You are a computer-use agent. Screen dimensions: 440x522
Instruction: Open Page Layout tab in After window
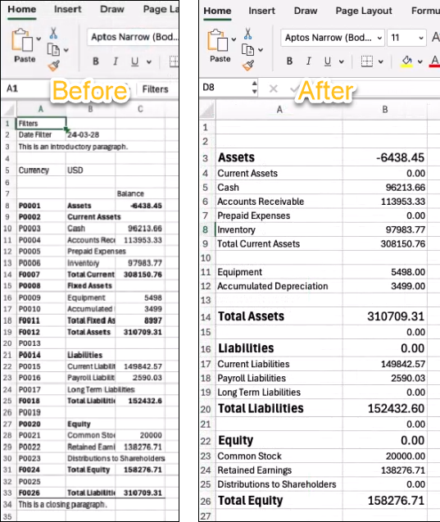point(364,11)
